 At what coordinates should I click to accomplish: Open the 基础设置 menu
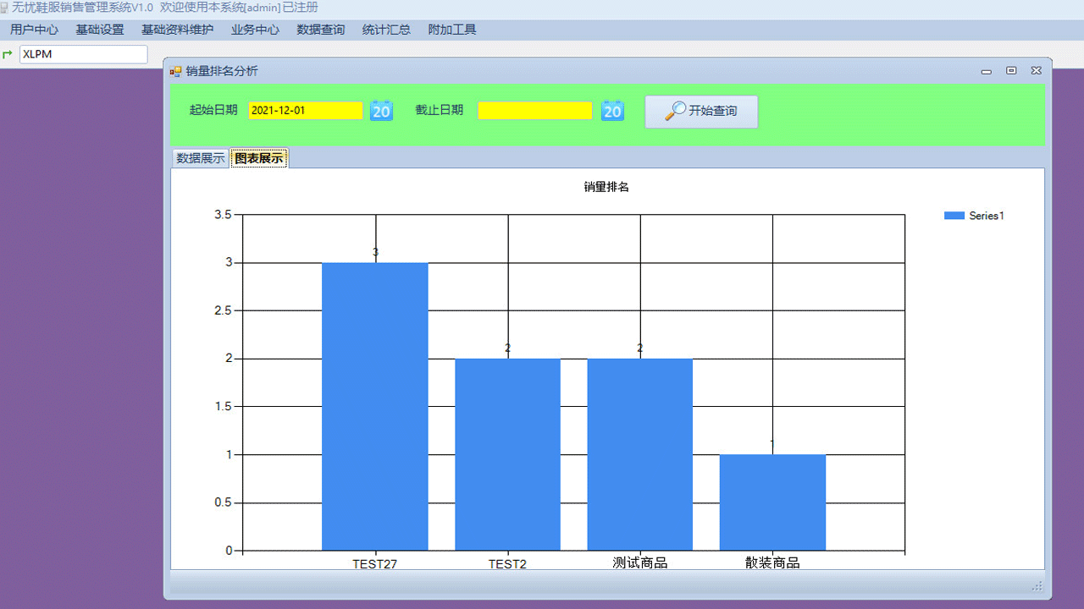pyautogui.click(x=98, y=29)
